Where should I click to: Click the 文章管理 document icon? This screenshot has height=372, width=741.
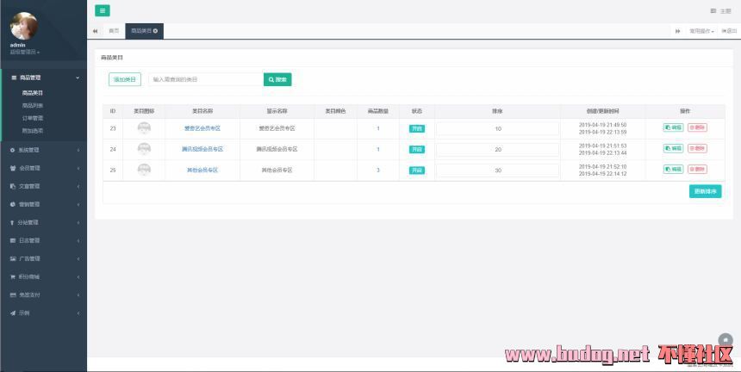(x=13, y=187)
